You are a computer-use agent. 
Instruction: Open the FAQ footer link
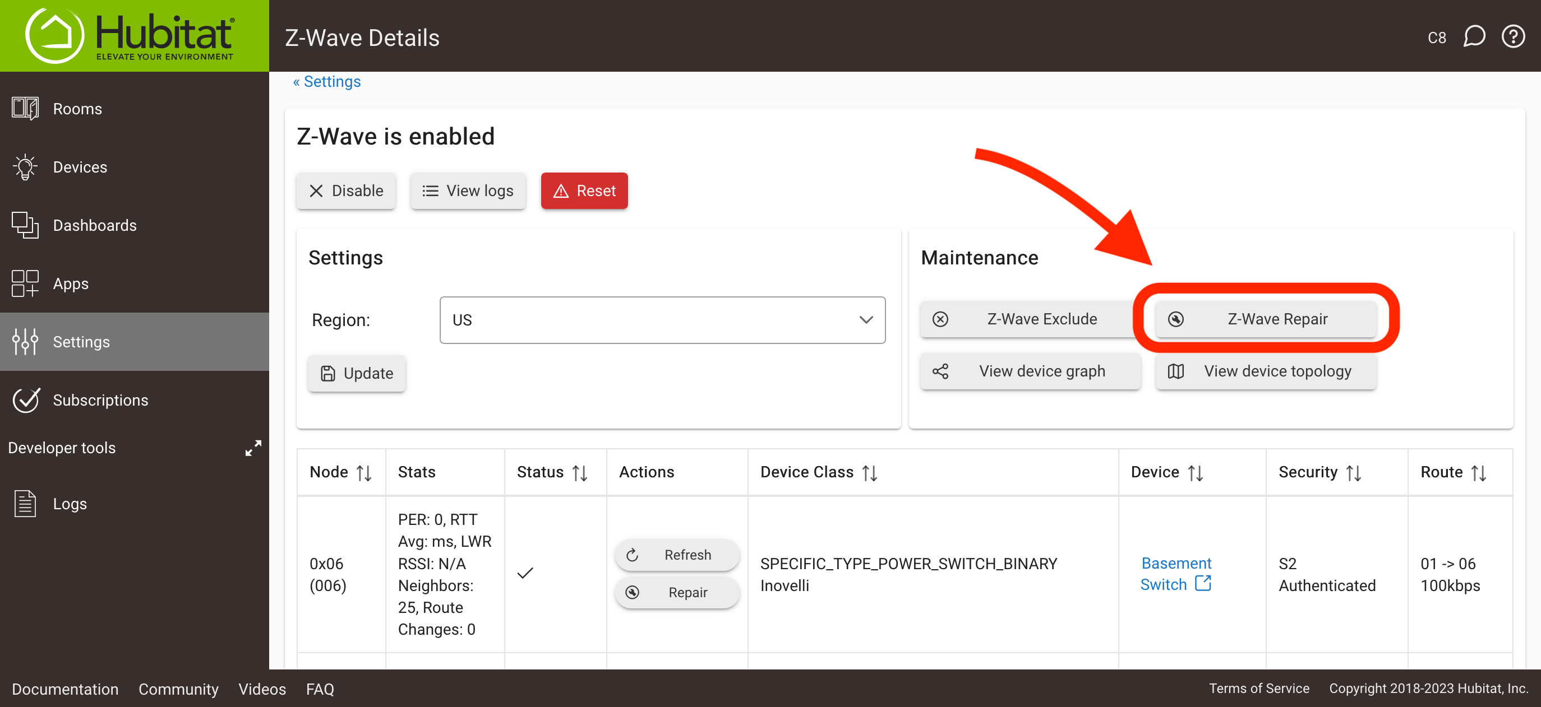click(320, 689)
